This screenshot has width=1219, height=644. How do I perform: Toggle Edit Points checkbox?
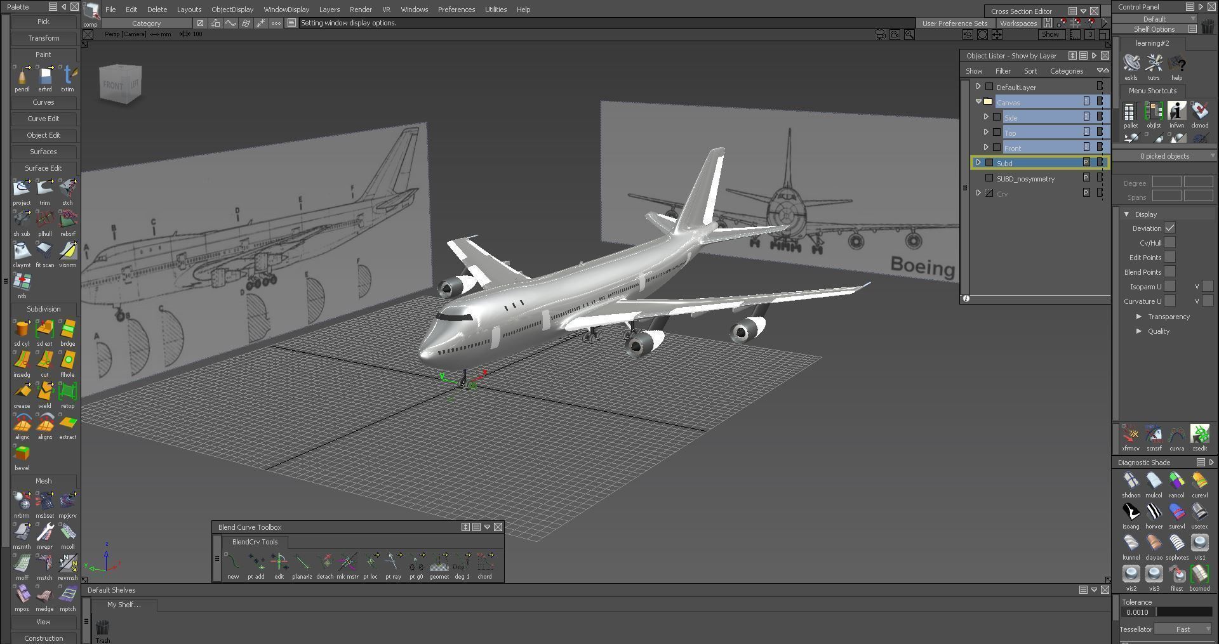[x=1169, y=257]
